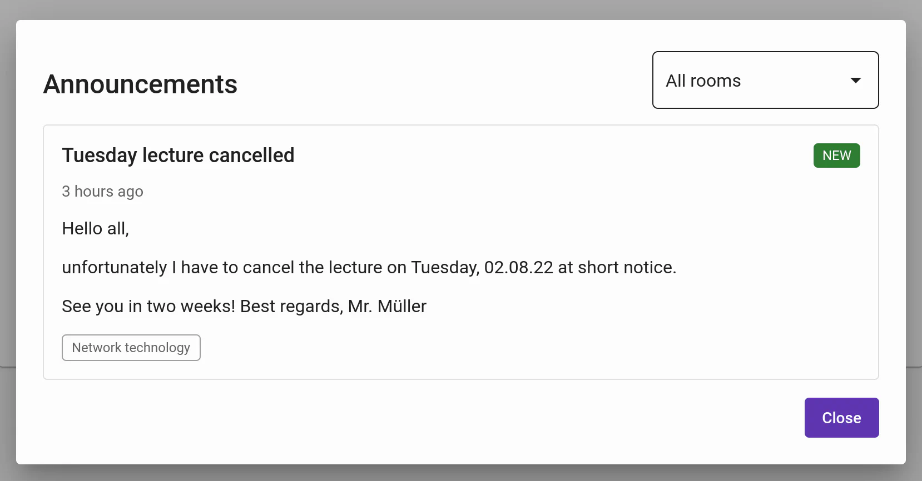922x481 pixels.
Task: Click the word 'cancelled' in announcement title
Action: [251, 156]
